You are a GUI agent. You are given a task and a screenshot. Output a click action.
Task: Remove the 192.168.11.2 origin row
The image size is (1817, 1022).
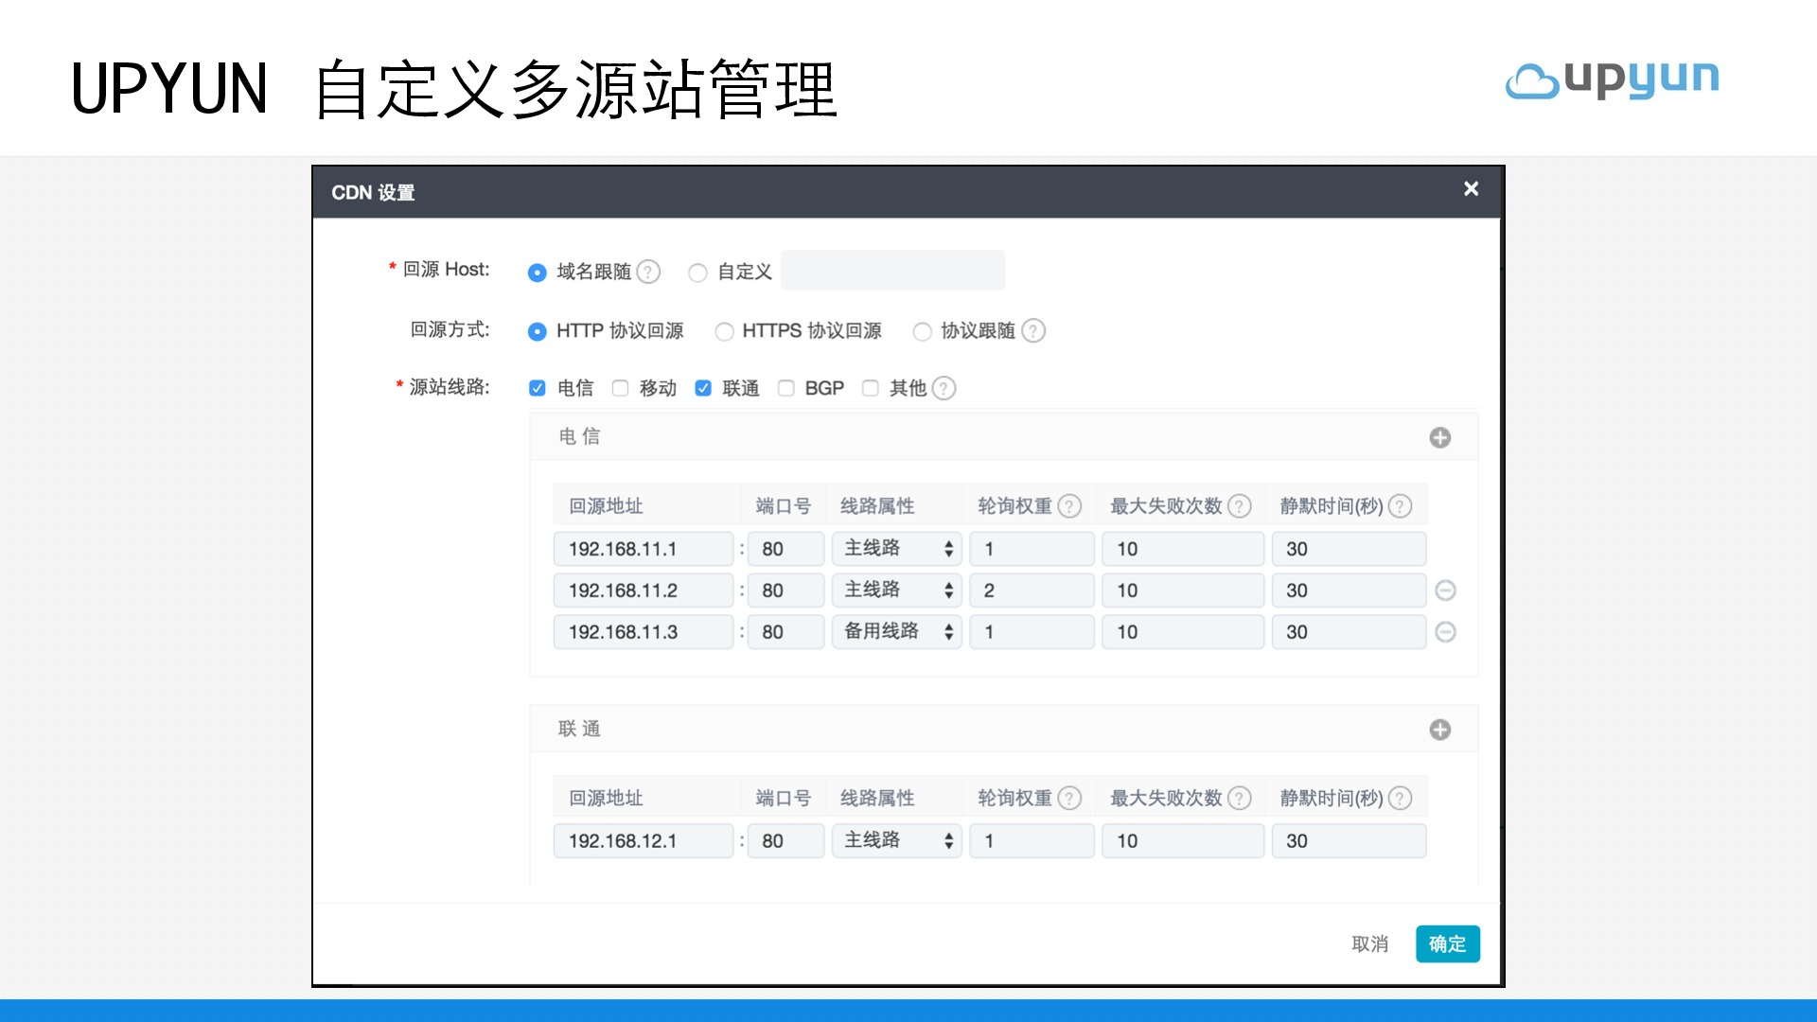1446,590
